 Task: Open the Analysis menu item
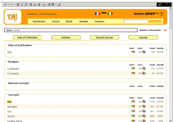pos(84,21)
